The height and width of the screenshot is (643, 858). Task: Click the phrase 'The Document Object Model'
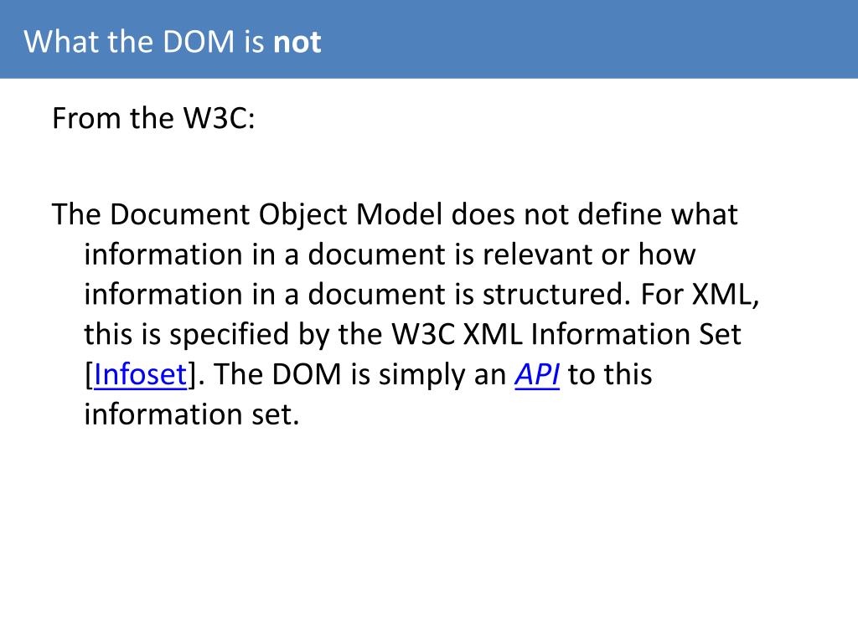[x=247, y=214]
